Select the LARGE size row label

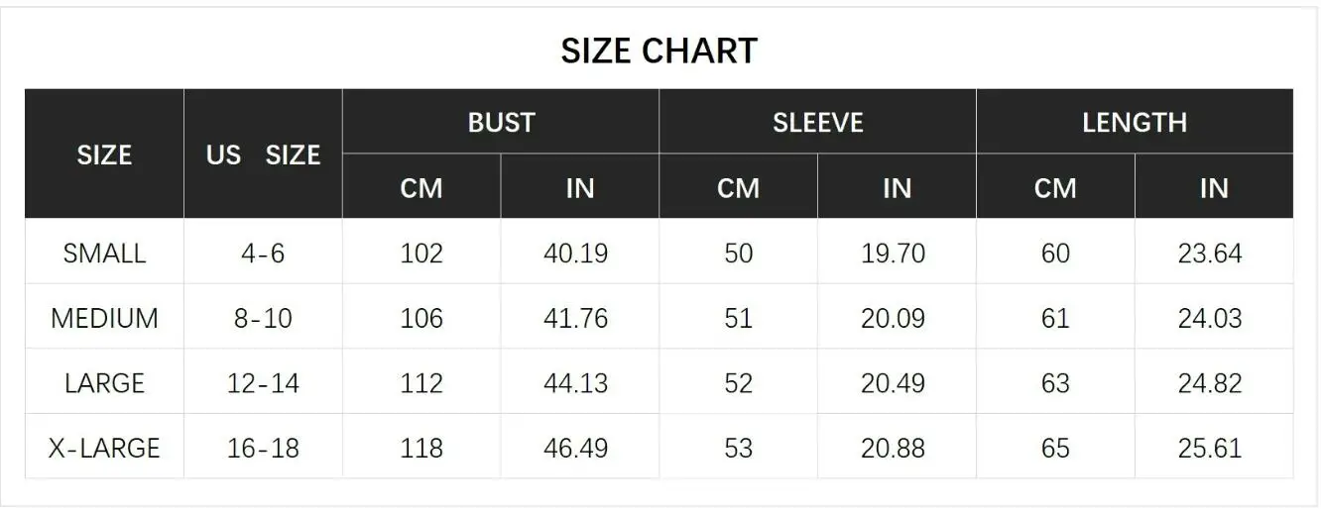tap(104, 383)
